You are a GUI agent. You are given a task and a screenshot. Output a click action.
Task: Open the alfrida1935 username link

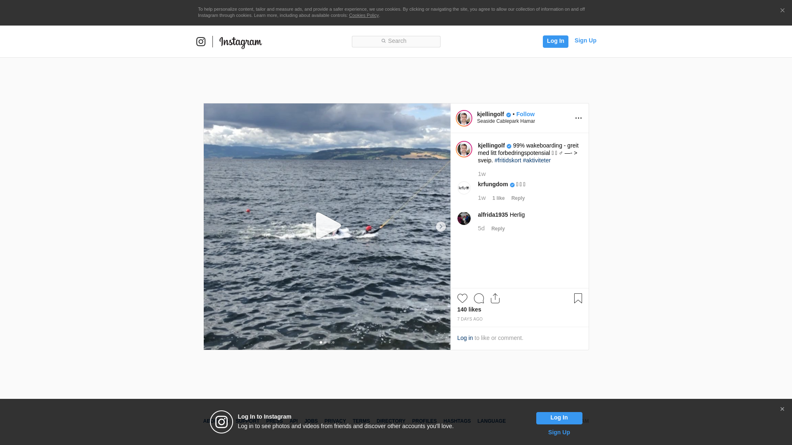click(493, 215)
